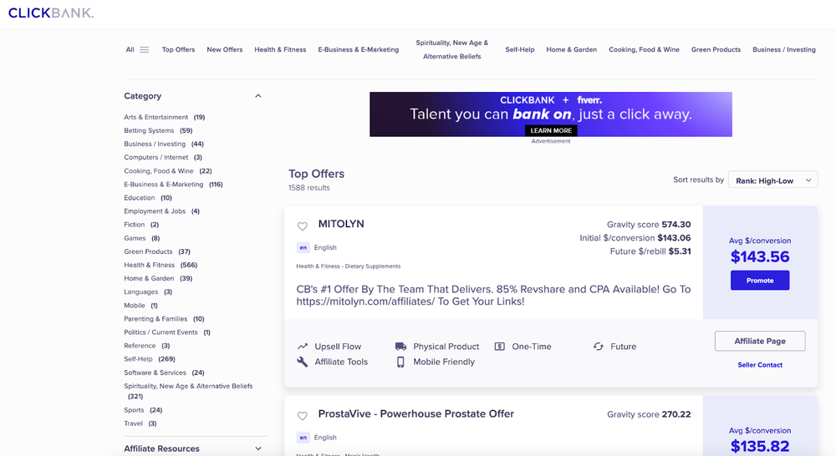Click the Future rebill cycle icon

click(598, 347)
